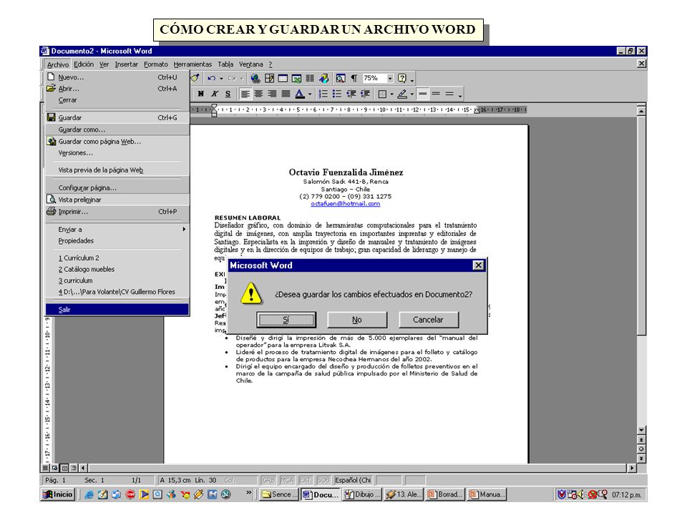Switch to Web Layout view icon
This screenshot has height=515, width=687.
(x=55, y=468)
